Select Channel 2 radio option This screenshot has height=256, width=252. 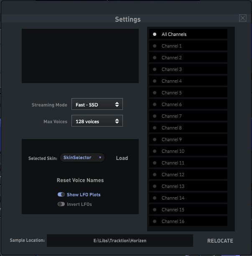click(188, 58)
